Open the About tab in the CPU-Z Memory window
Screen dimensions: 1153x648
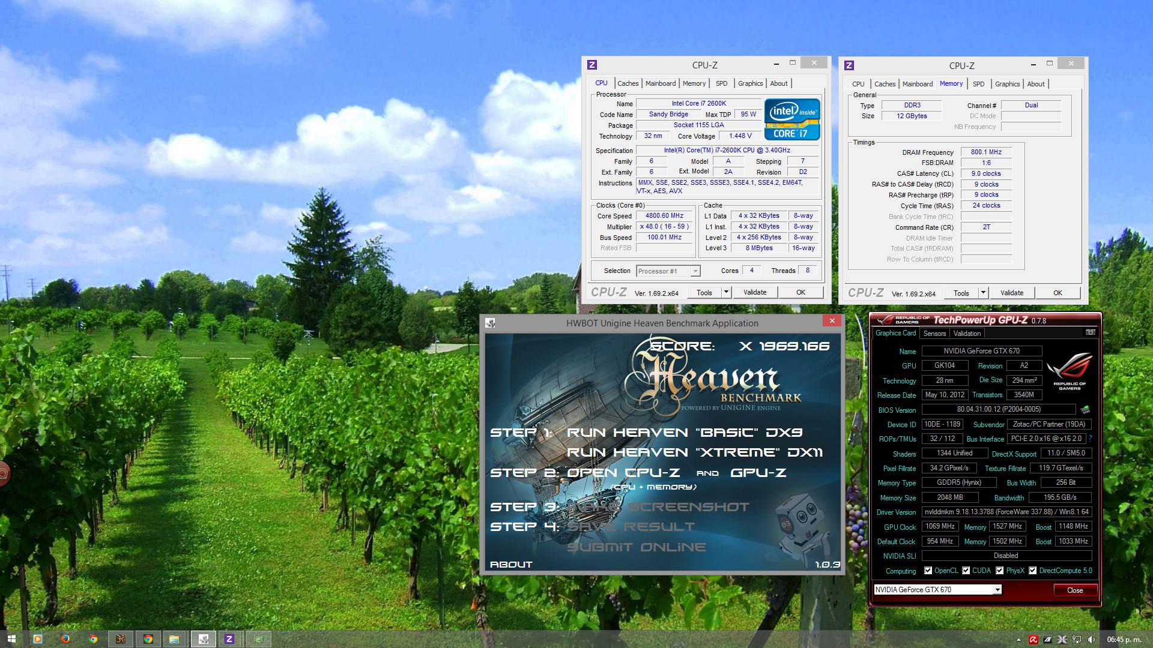[x=1036, y=84]
